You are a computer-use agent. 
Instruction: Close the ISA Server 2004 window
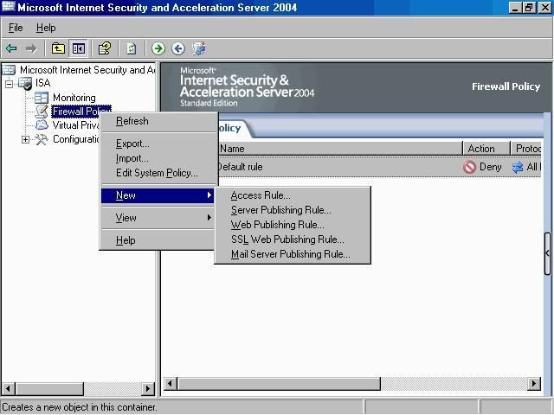[x=544, y=8]
